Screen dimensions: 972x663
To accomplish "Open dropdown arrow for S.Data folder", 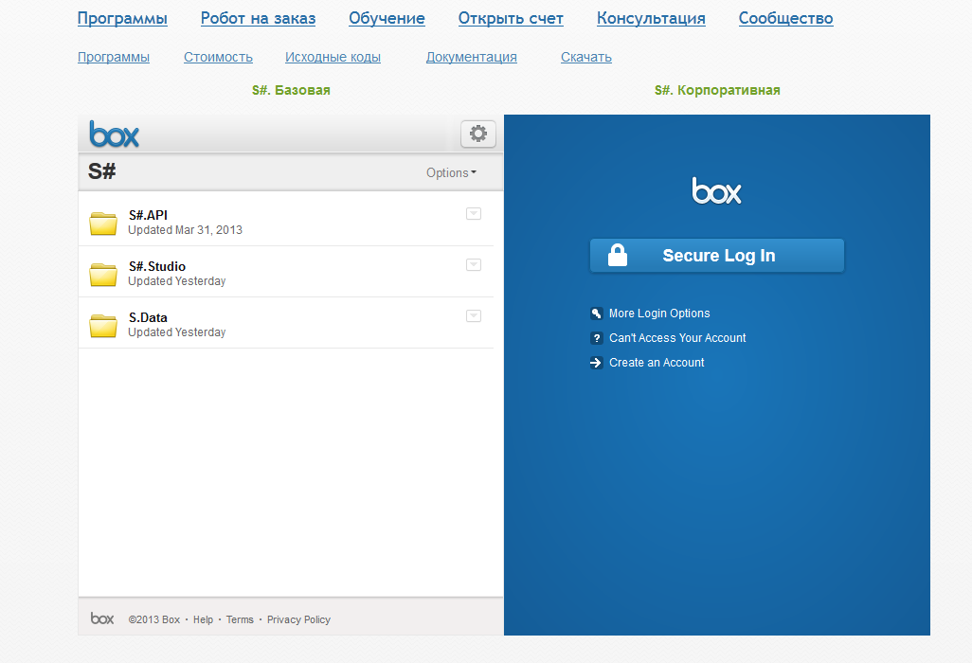I will pos(474,316).
